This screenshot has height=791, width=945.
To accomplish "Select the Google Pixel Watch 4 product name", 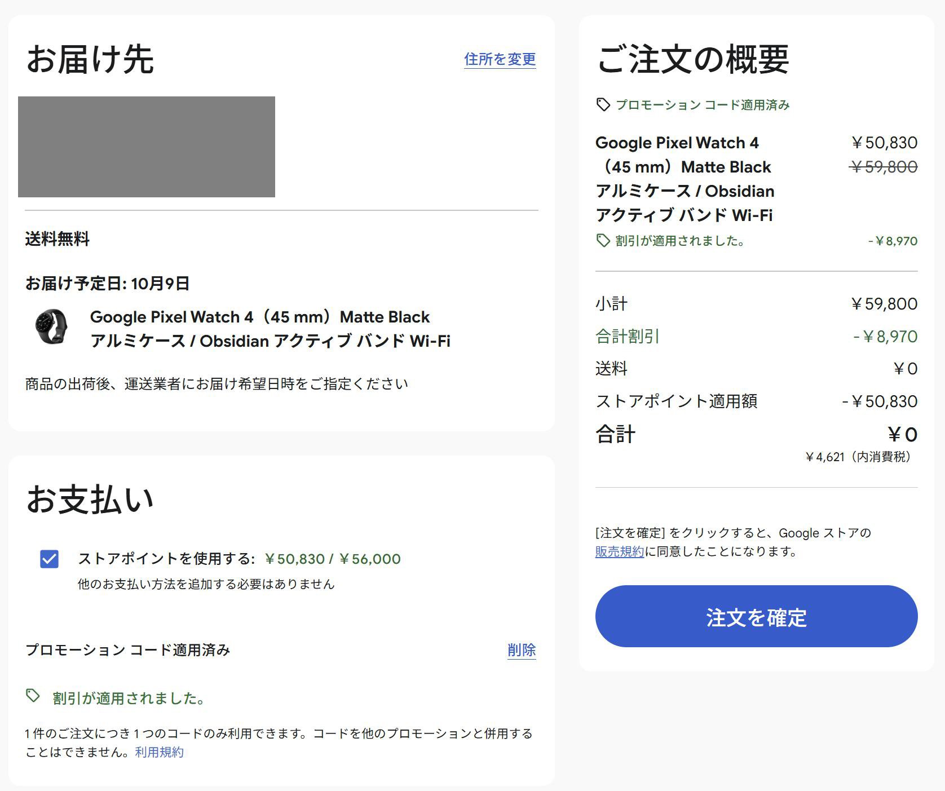I will (x=677, y=143).
